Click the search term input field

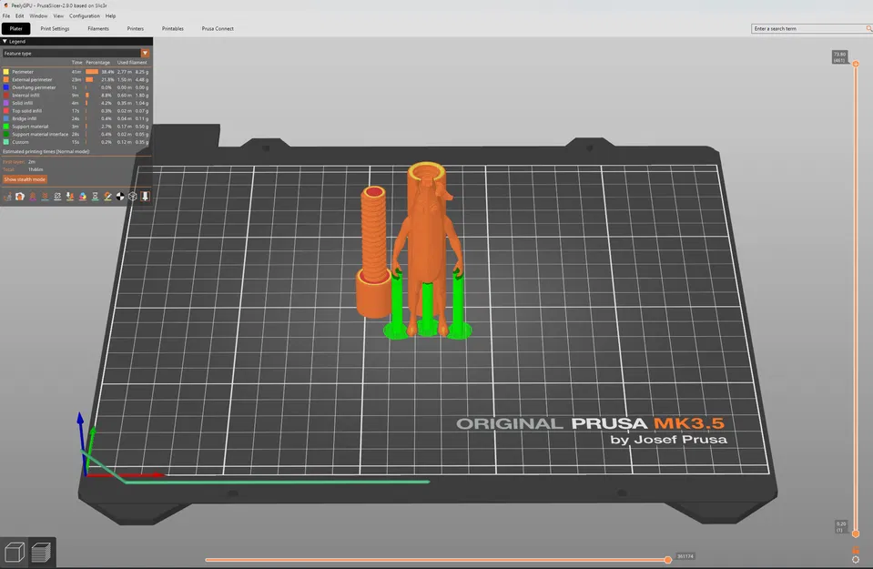click(807, 28)
